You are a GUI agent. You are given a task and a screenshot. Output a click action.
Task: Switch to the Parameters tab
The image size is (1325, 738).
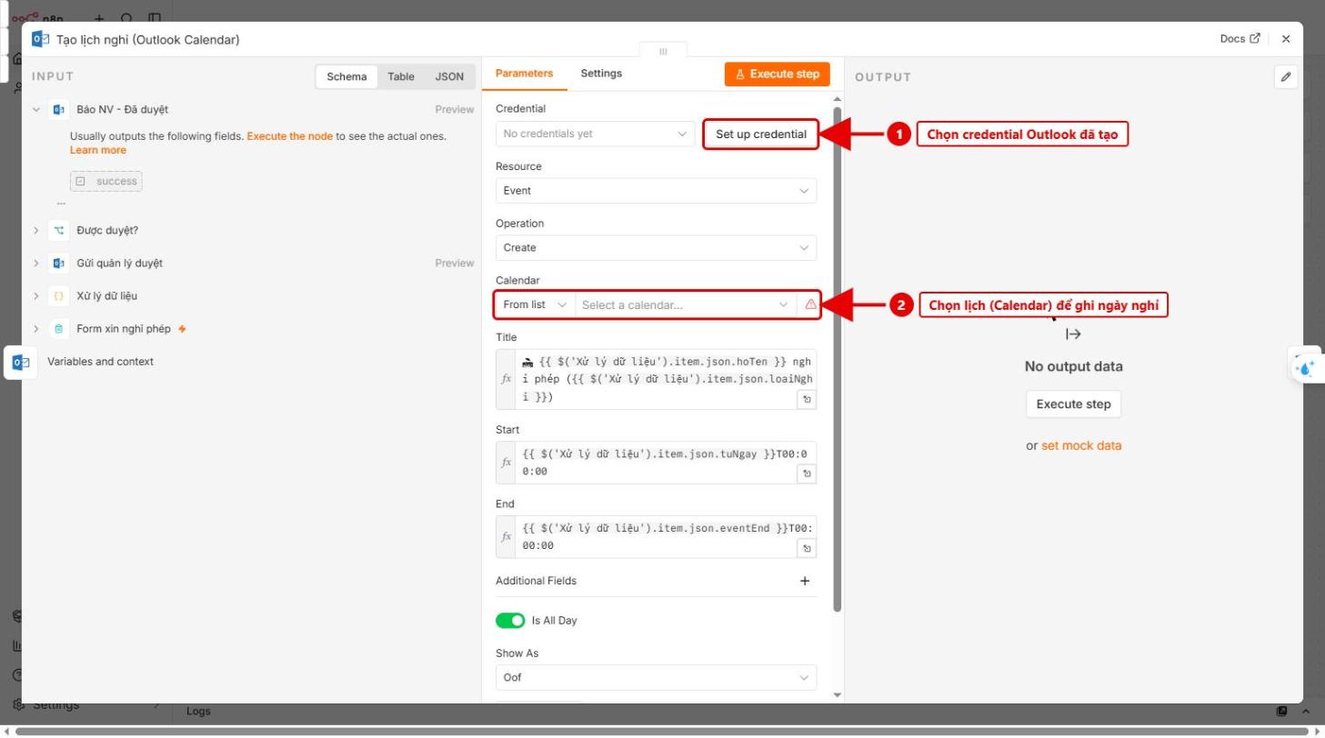click(x=524, y=74)
